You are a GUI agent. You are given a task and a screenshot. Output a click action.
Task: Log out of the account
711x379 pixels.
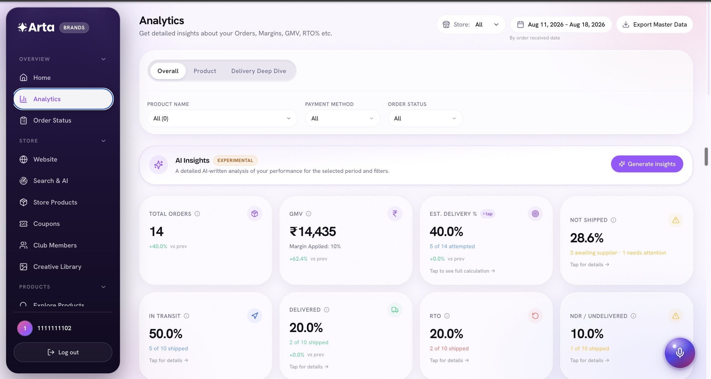point(63,352)
